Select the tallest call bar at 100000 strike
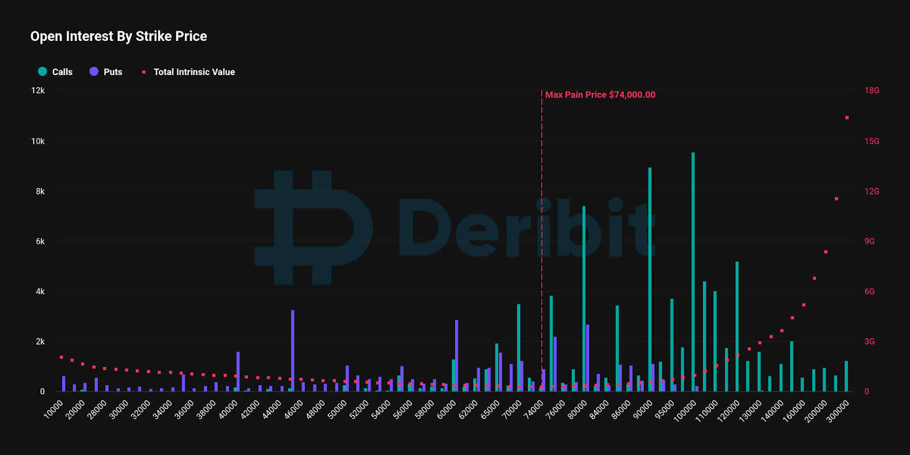 click(693, 272)
